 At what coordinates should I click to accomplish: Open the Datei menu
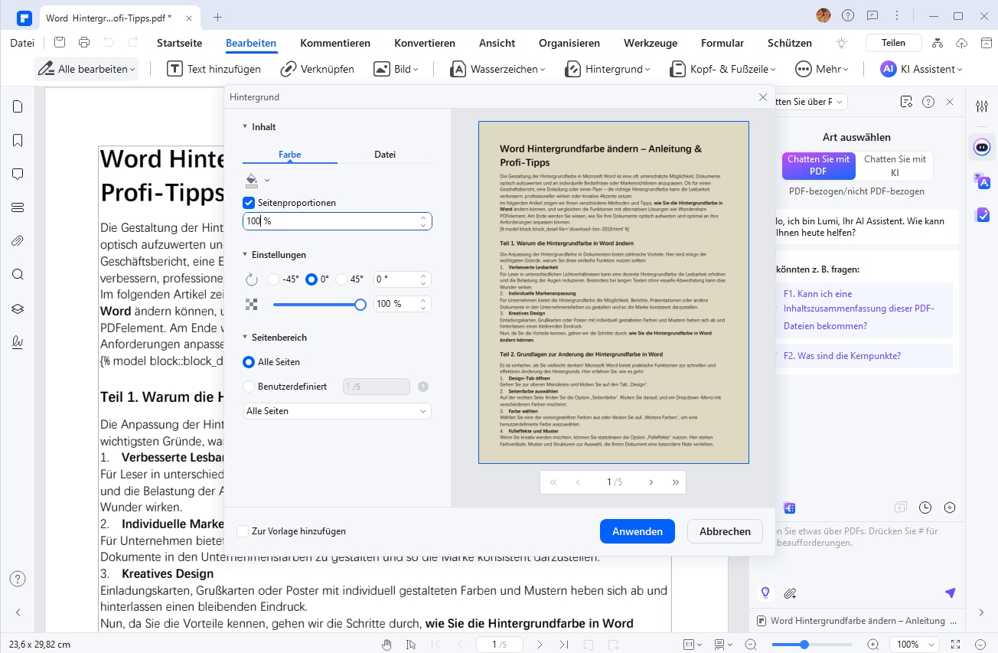tap(22, 43)
